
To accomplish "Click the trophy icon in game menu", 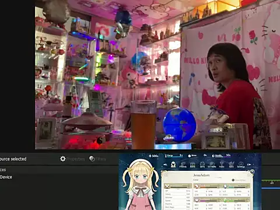I will 222,164.
